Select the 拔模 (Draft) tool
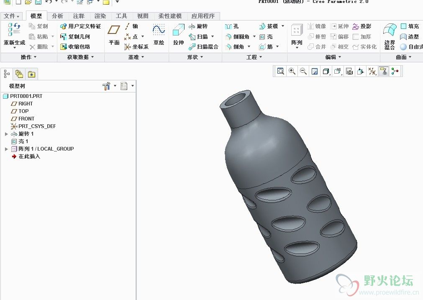Viewport: 423px width, 300px height. [269, 26]
